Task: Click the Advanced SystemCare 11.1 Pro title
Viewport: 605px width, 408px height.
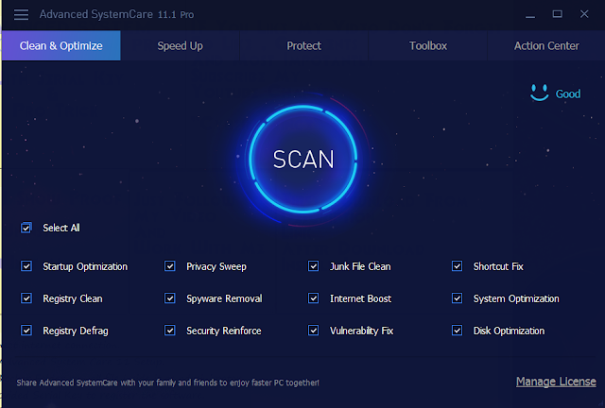Action: 116,14
